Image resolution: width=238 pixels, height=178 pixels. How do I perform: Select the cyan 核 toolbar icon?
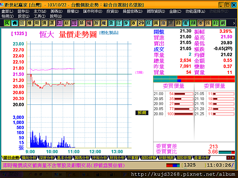tap(148, 23)
